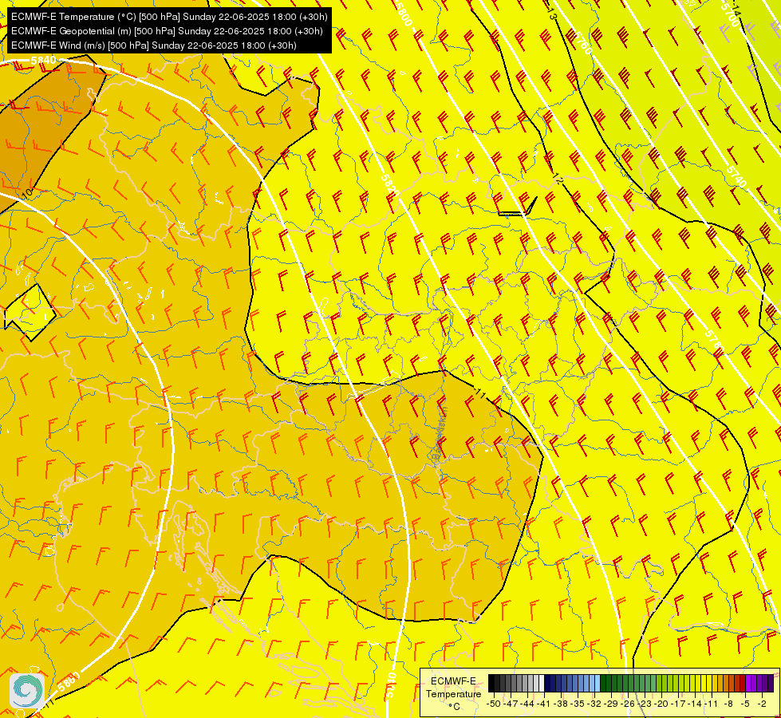Click the 5740 geopotential contour label
This screenshot has width=781, height=718.
click(736, 177)
